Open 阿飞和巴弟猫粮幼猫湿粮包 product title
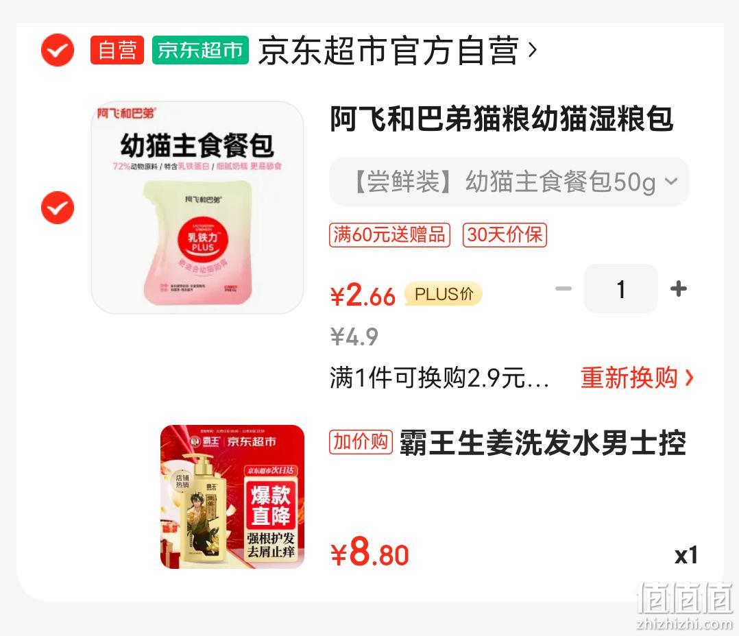This screenshot has width=739, height=636. (502, 119)
